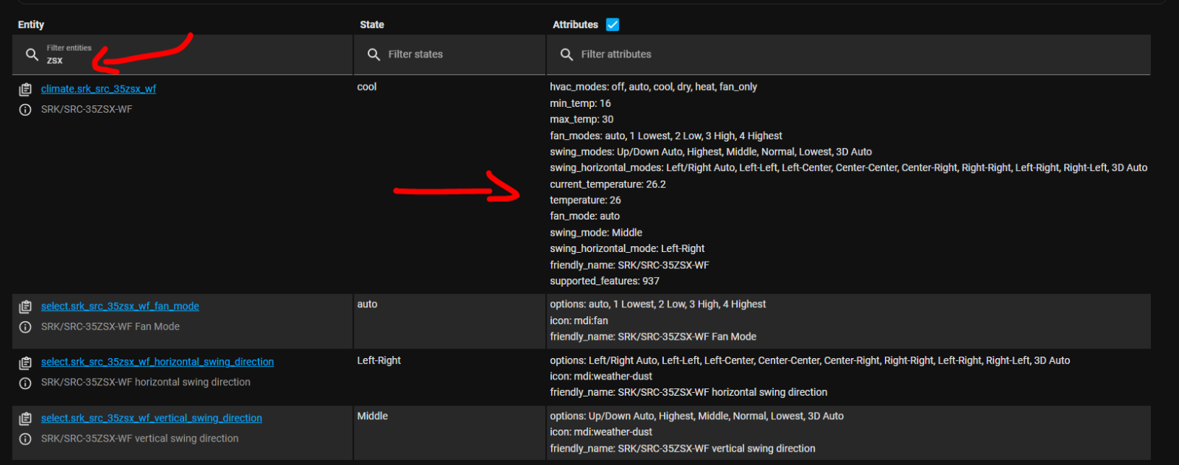
Task: Focus the Filter states input field
Action: 450,55
